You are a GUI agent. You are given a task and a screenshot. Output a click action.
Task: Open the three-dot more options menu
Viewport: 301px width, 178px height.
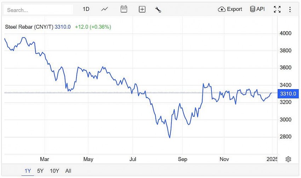[290, 10]
